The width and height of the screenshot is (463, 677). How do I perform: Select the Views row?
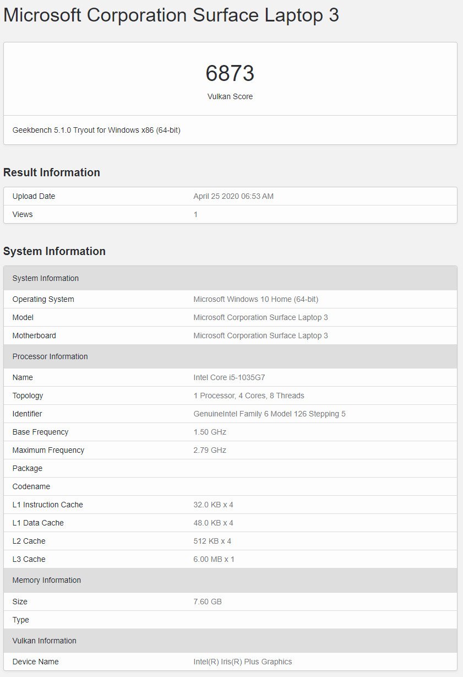click(x=230, y=214)
